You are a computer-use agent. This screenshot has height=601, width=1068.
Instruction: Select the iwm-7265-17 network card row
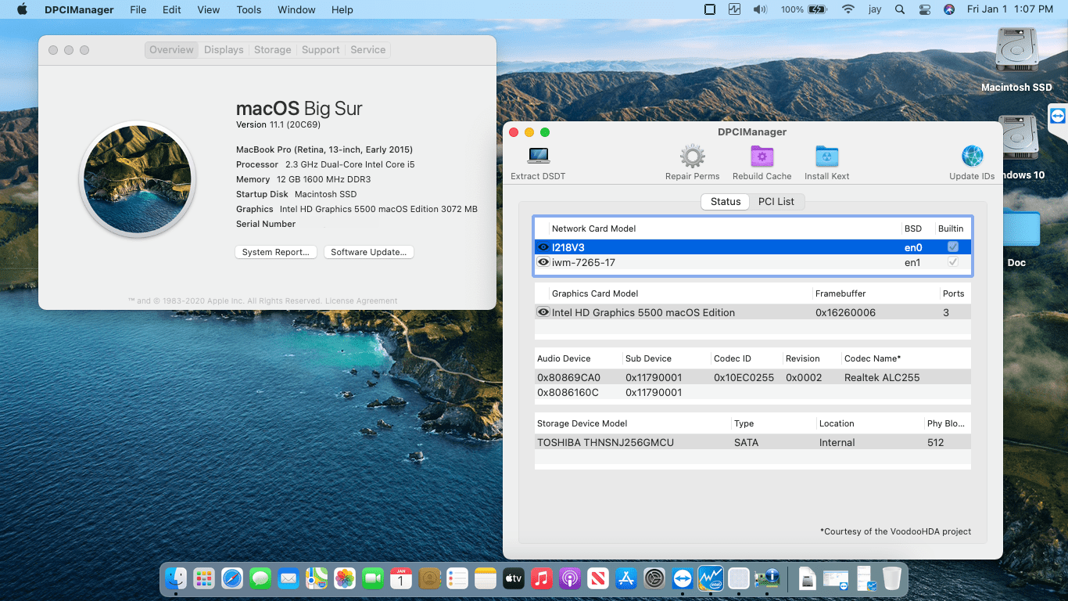point(753,262)
